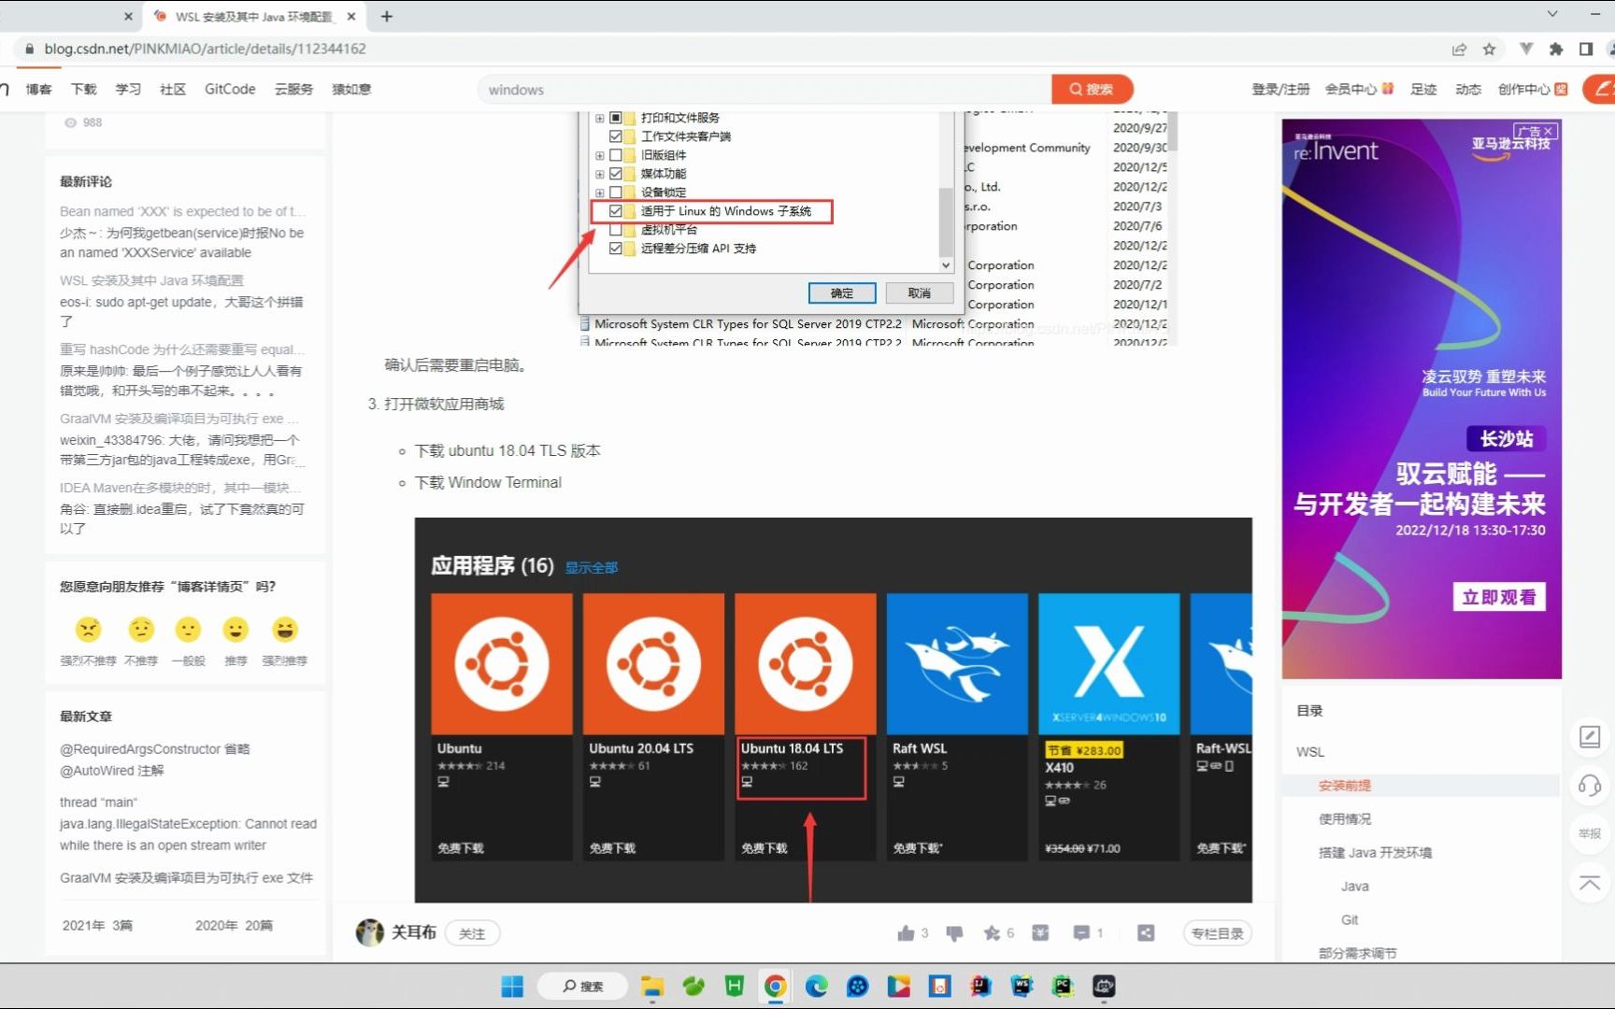
Task: Click the site padlock icon
Action: click(29, 49)
